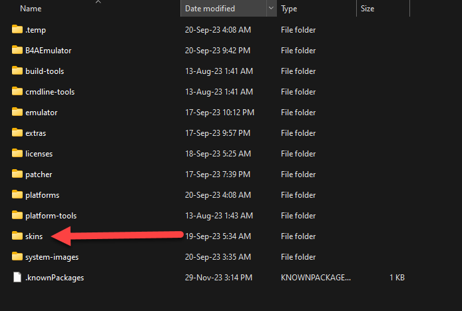Click the date 18-Sep-23 5:25 AM
462x311 pixels.
tap(218, 154)
